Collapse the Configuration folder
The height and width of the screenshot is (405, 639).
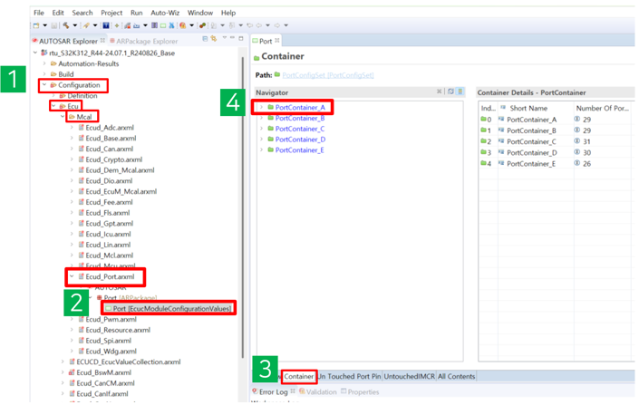pyautogui.click(x=44, y=85)
